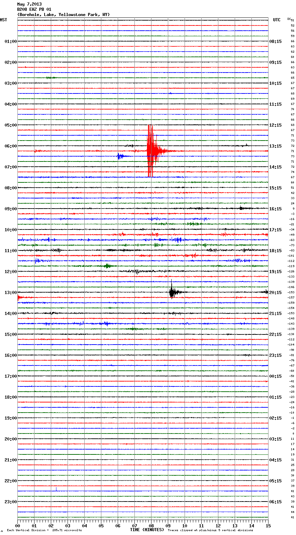Click the 15 minute axis tick label
Screen dimensions: 296x535
pyautogui.click(x=268, y=526)
